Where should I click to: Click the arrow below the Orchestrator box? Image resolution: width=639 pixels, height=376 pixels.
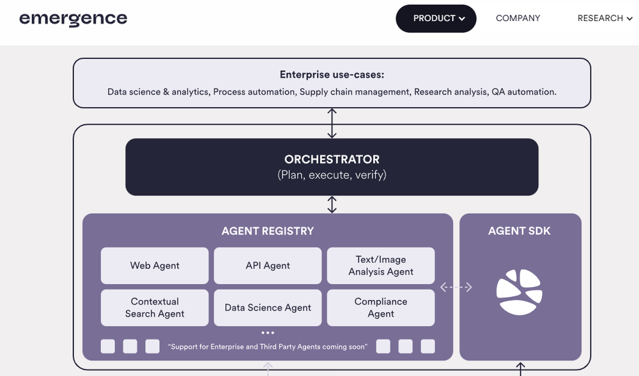pyautogui.click(x=332, y=204)
